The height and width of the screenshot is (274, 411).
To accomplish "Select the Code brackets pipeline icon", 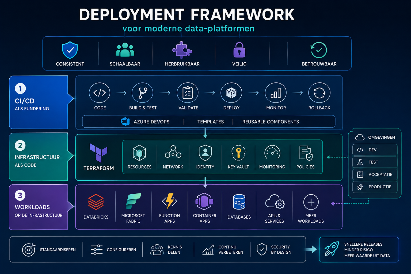I will pyautogui.click(x=100, y=93).
